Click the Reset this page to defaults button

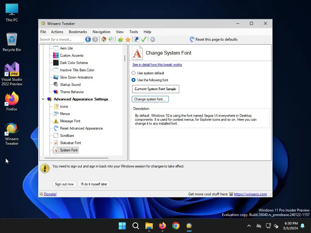click(214, 39)
